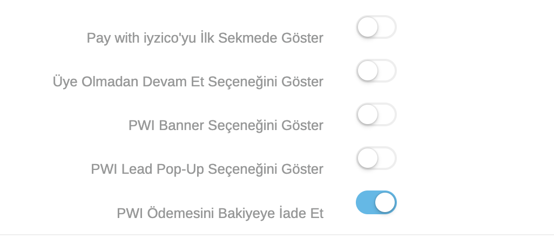This screenshot has width=554, height=245.
Task: Switch on PWI Lead Pop-Up Seçeneğini Göster
Action: coord(376,158)
